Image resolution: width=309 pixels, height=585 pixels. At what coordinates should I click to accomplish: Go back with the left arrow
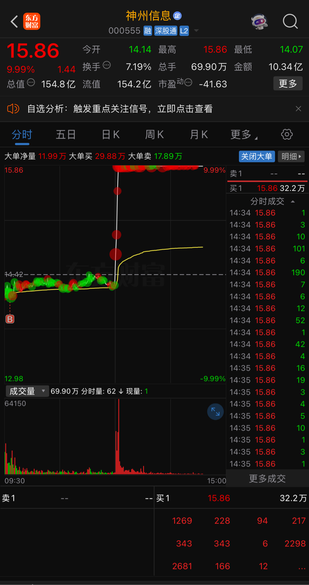[x=14, y=22]
